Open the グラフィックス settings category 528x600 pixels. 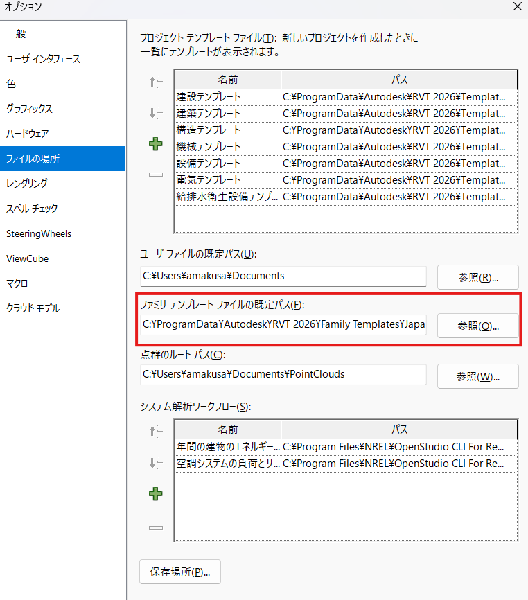29,109
